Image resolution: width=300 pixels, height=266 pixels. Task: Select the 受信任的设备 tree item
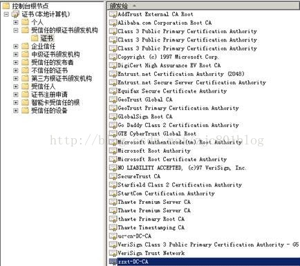[x=49, y=111]
